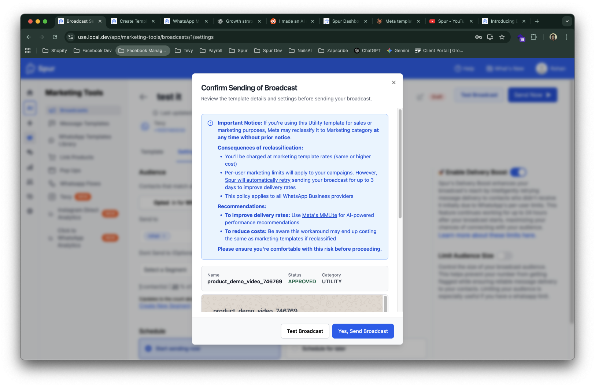Follow the Meta's MMLite link
This screenshot has height=387, width=595.
click(319, 215)
